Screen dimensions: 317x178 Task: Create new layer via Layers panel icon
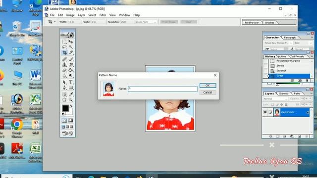click(x=299, y=136)
